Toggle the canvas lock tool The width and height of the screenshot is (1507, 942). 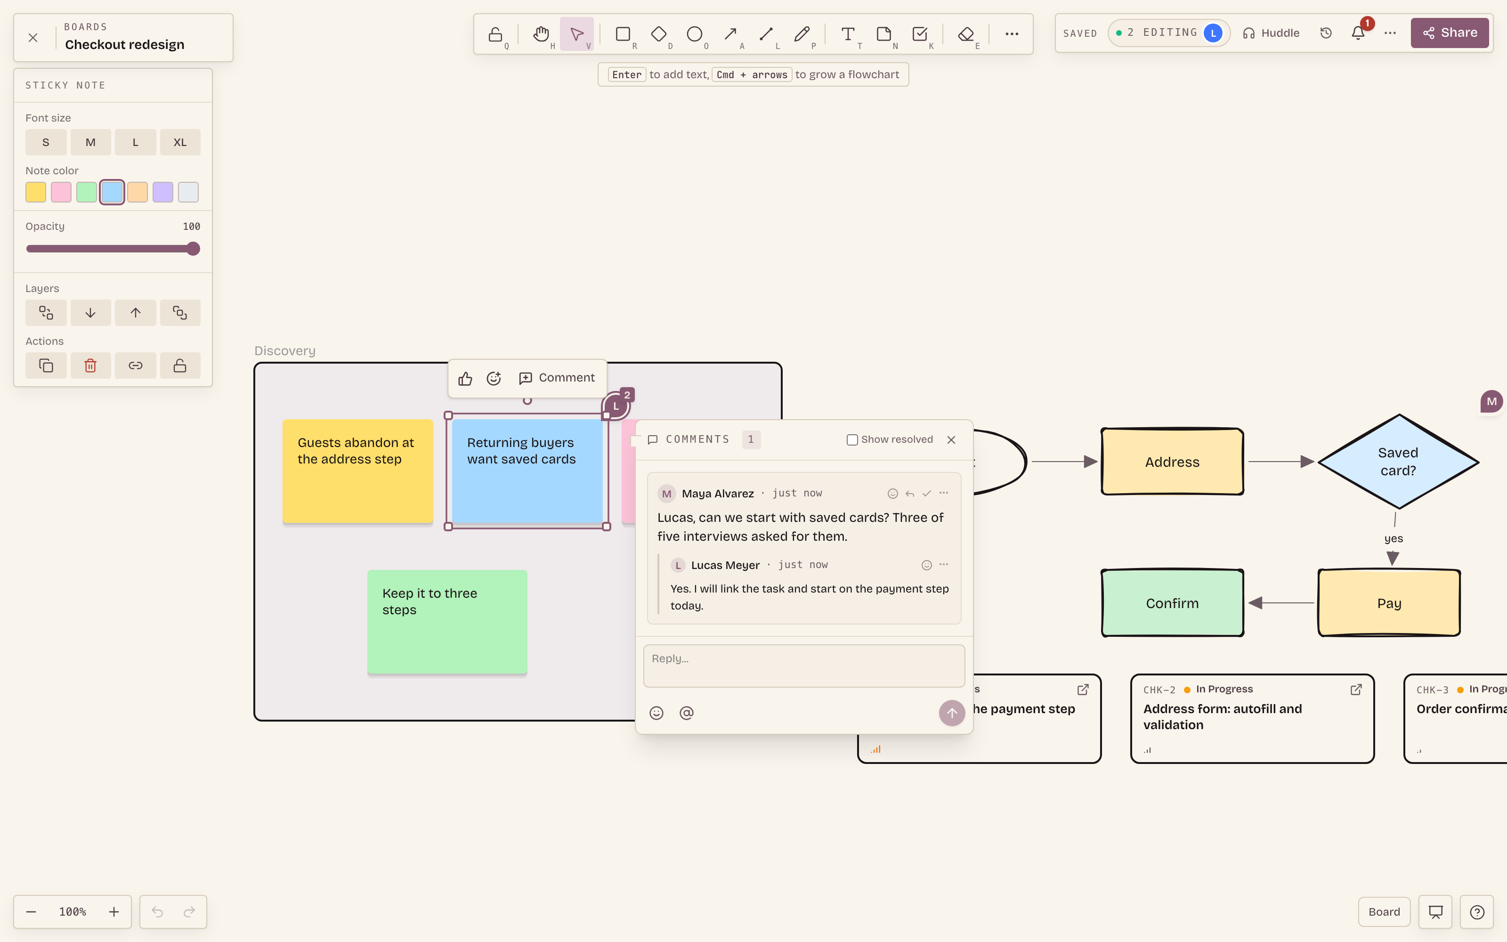(495, 33)
